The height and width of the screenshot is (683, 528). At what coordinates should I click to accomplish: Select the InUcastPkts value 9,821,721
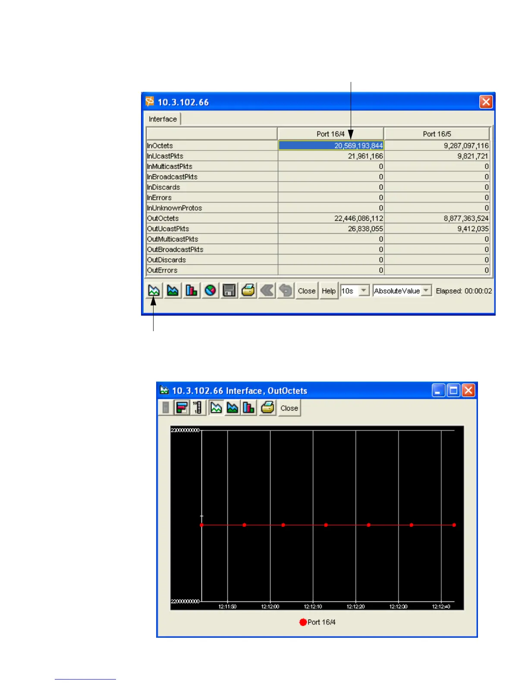(437, 156)
